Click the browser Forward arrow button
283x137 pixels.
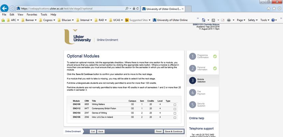coord(12,8)
